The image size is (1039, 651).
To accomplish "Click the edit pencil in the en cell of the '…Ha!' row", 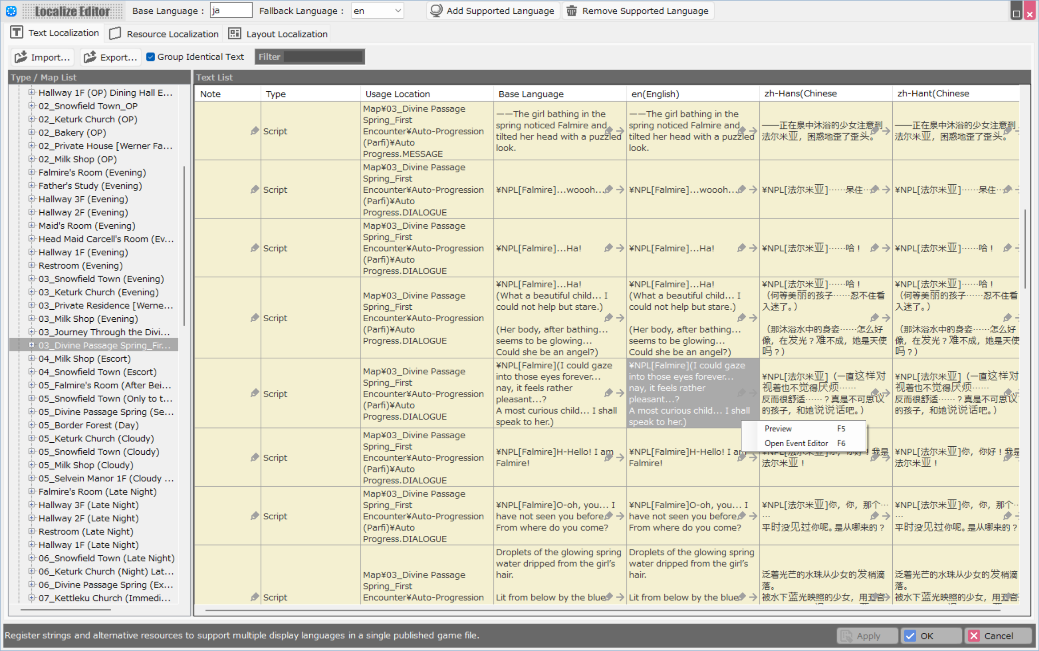I will [x=741, y=248].
